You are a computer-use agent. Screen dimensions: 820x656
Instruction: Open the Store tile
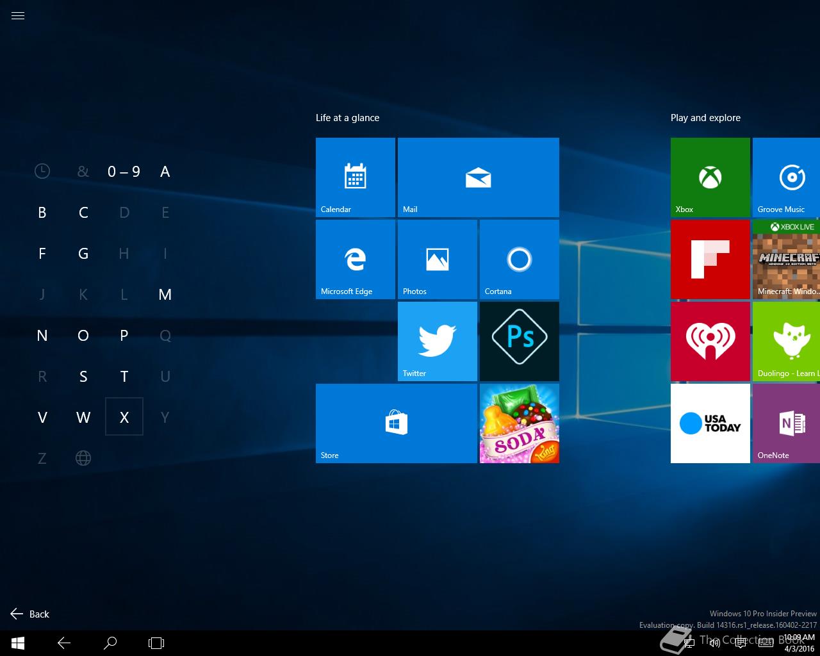tap(397, 423)
